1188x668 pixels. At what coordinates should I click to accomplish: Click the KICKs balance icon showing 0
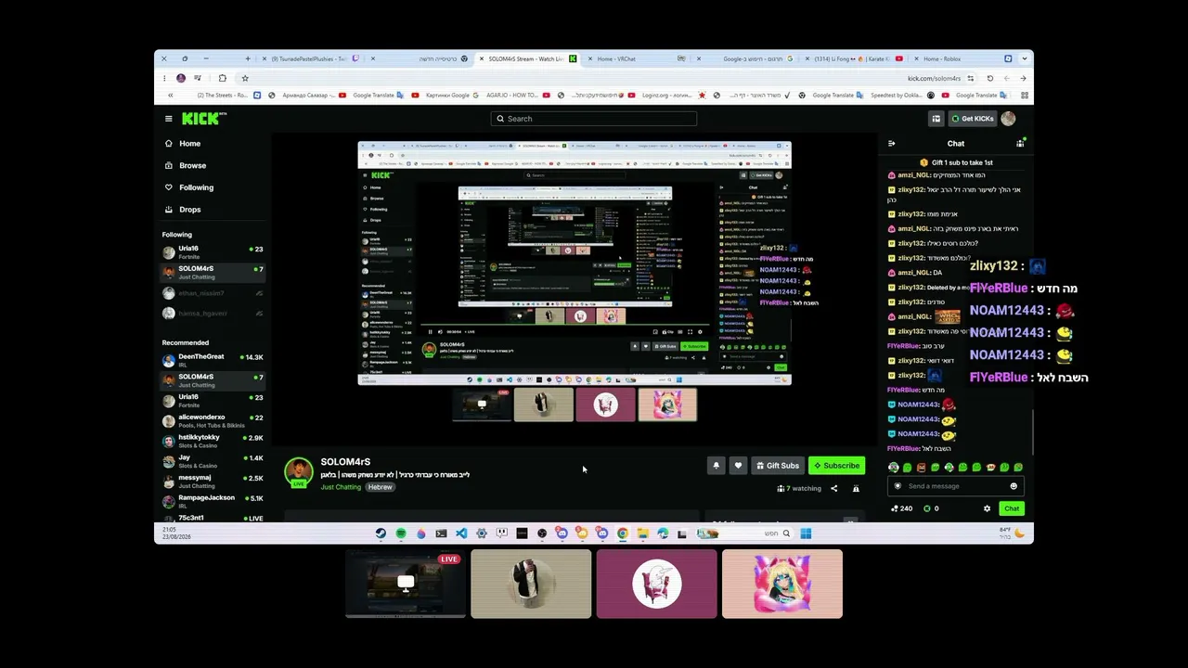tap(931, 508)
